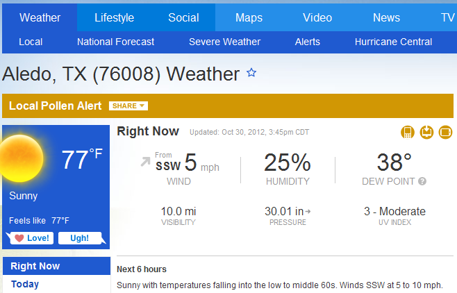
Task: Open the mobile phone icon
Action: 408,132
